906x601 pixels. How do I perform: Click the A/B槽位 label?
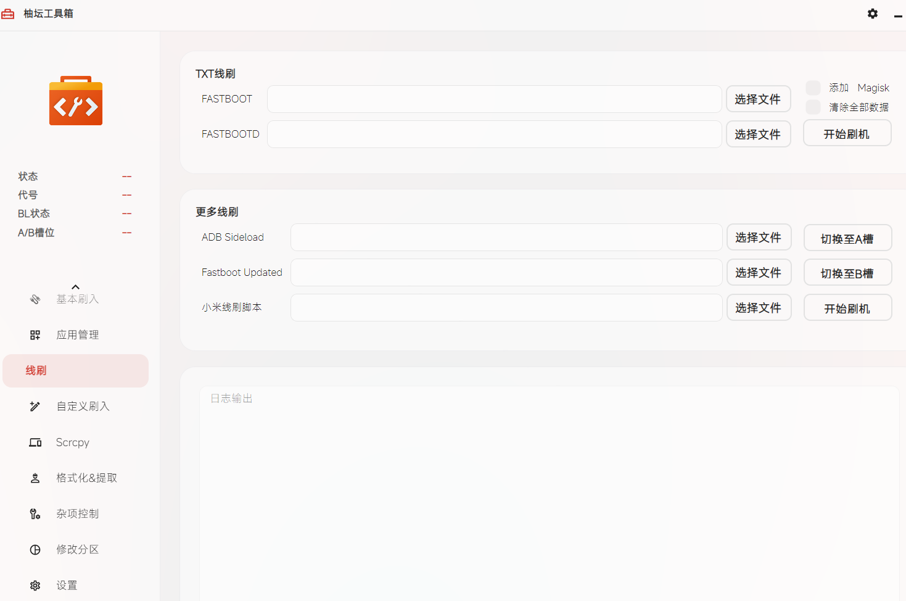pos(36,233)
